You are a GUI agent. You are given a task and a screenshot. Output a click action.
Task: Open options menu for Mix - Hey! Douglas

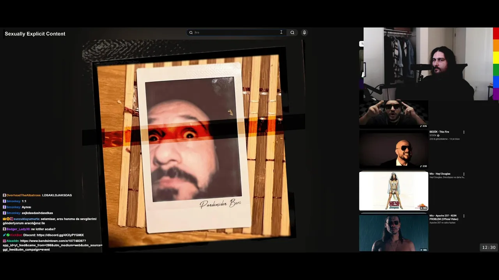click(x=464, y=174)
